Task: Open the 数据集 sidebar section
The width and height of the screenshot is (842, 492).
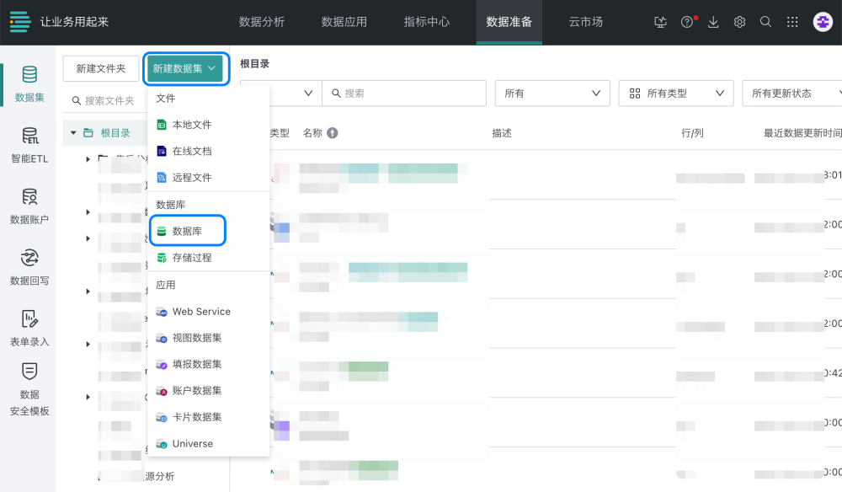Action: [29, 83]
